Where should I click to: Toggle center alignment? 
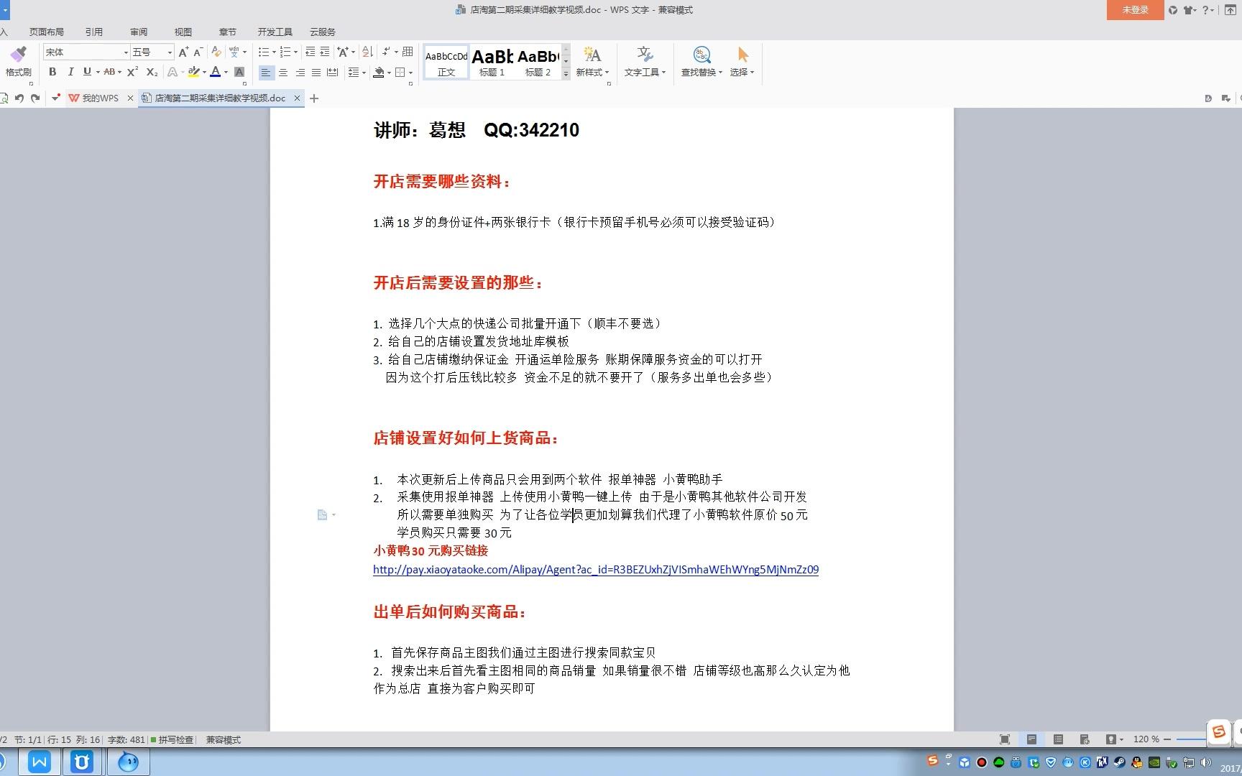click(283, 72)
